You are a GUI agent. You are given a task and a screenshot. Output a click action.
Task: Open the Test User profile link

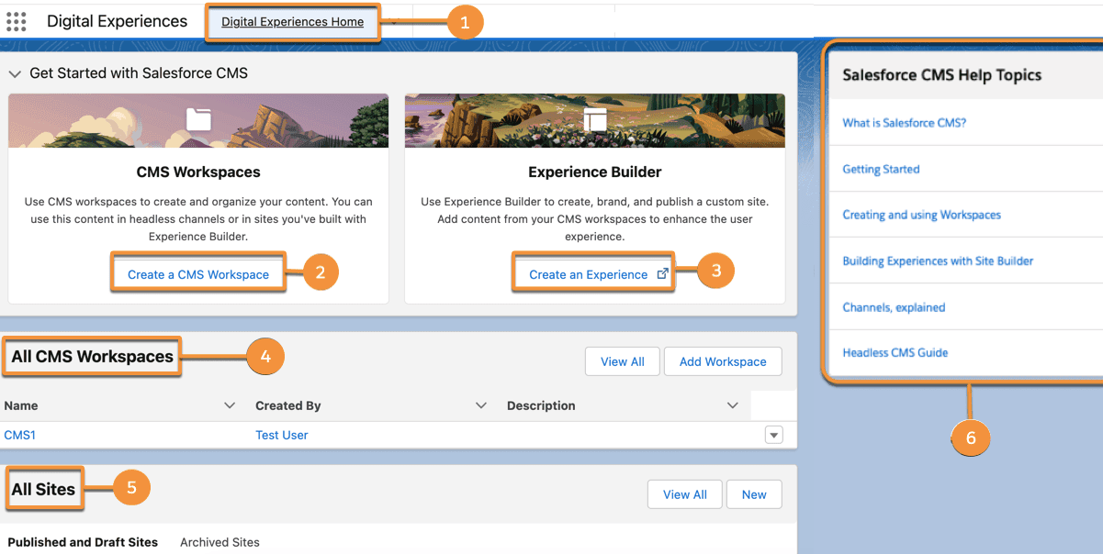point(282,435)
